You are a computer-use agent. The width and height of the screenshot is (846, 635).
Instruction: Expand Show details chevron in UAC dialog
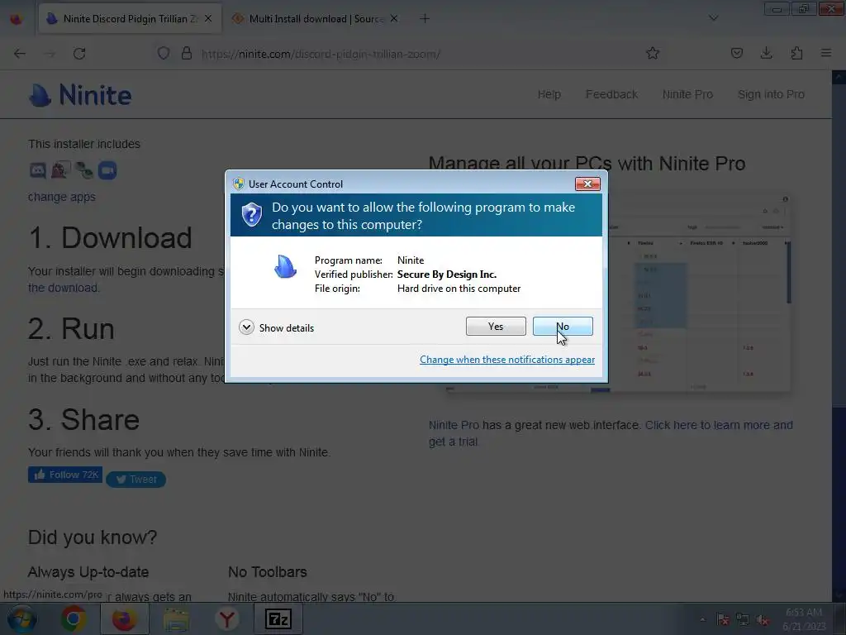(246, 327)
